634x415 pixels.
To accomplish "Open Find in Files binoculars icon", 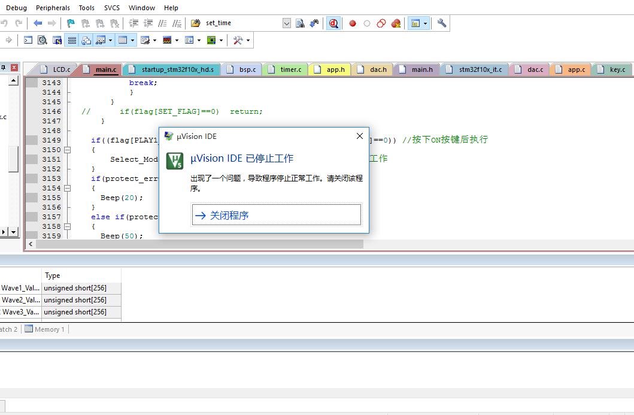I will pos(196,23).
